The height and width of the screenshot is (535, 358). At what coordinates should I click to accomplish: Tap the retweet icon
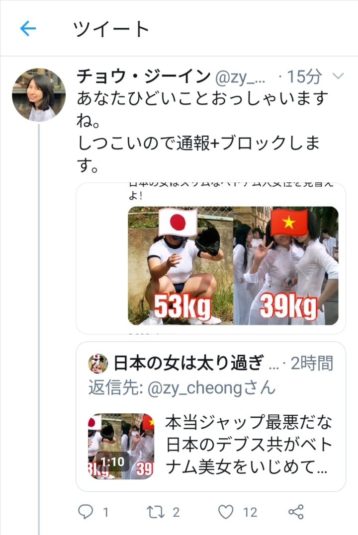156,512
